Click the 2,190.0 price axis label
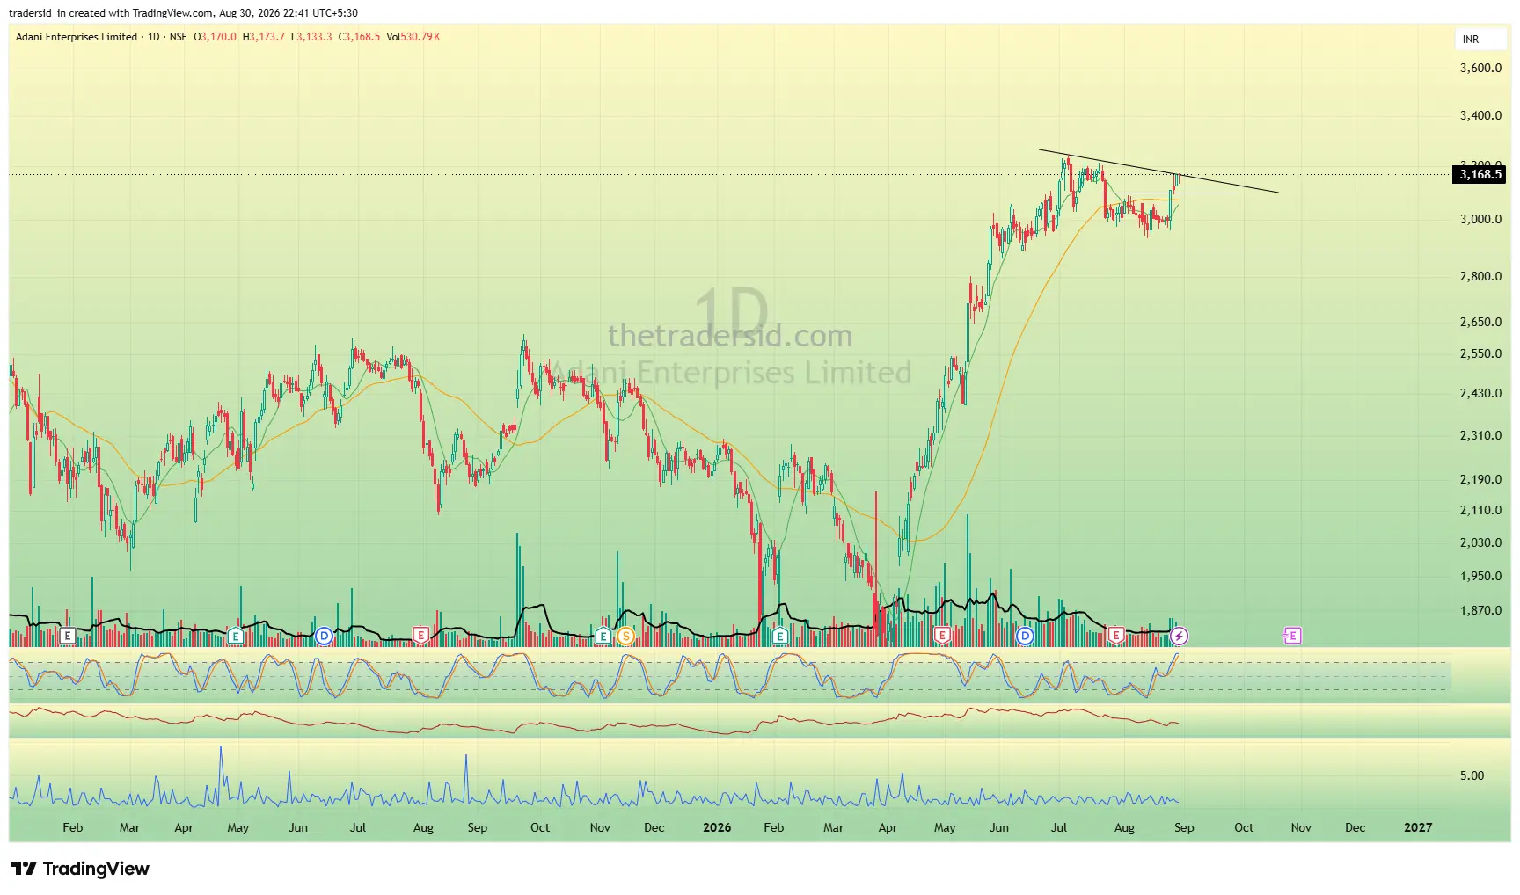This screenshot has width=1520, height=895. [1480, 479]
